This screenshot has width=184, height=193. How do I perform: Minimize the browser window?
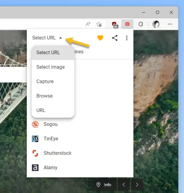(144, 13)
